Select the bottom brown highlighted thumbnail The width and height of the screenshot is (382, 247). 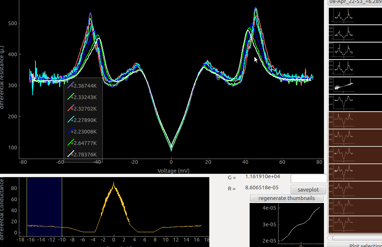tap(355, 224)
